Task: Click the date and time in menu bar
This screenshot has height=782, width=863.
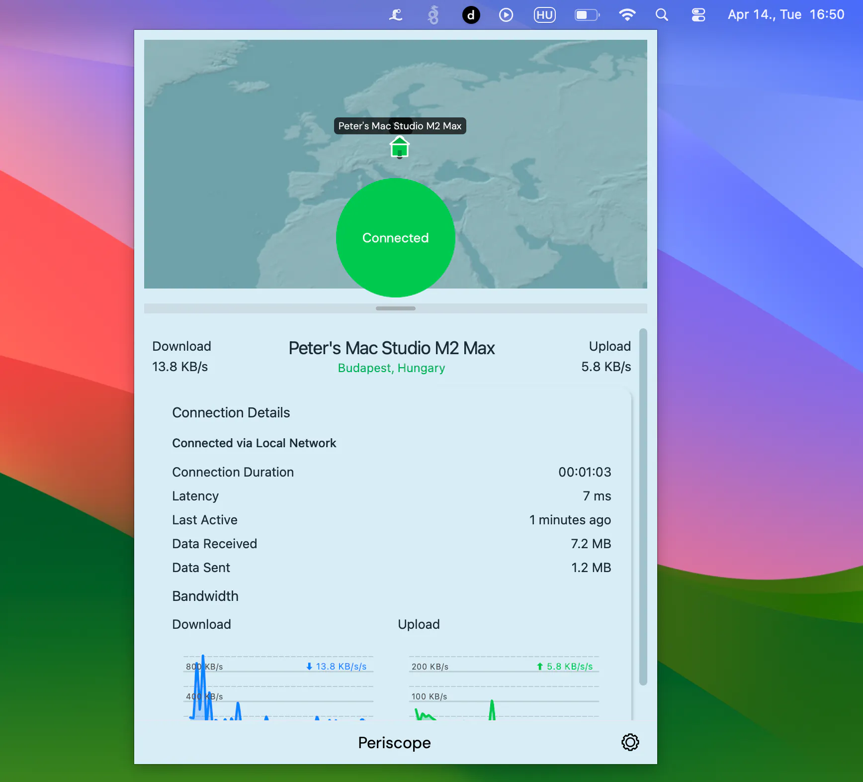Action: coord(786,14)
